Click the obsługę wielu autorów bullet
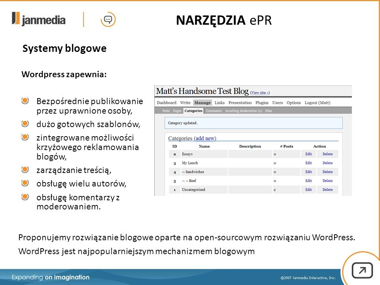The image size is (380, 285). coord(82,184)
